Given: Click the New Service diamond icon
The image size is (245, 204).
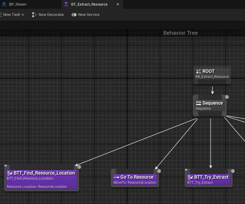Looking at the screenshot, I should click(x=74, y=15).
